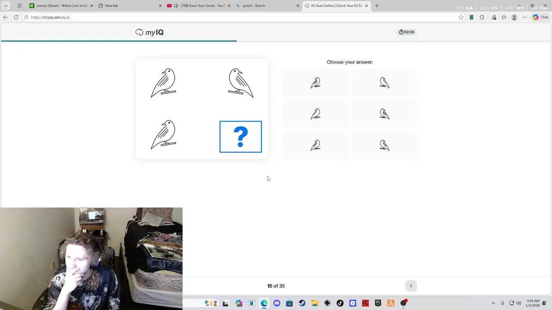This screenshot has width=552, height=310.
Task: Select the bottom-left bird answer option
Action: coord(315,145)
